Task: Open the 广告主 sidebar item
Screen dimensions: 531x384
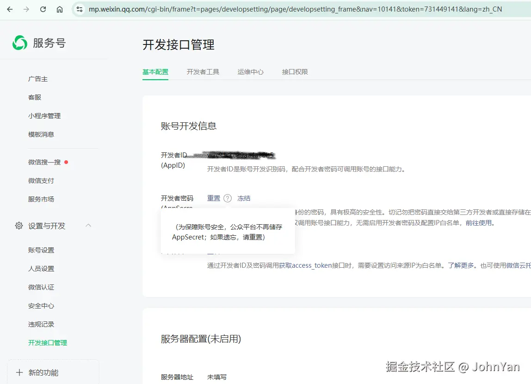Action: point(38,79)
